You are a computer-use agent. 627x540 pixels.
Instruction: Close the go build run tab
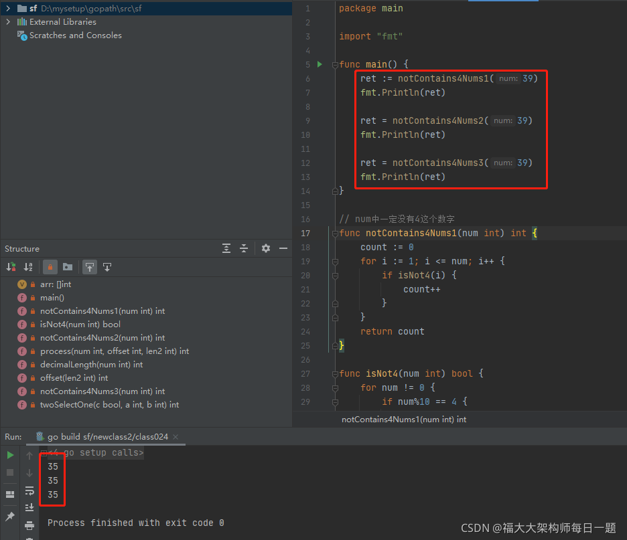click(176, 437)
